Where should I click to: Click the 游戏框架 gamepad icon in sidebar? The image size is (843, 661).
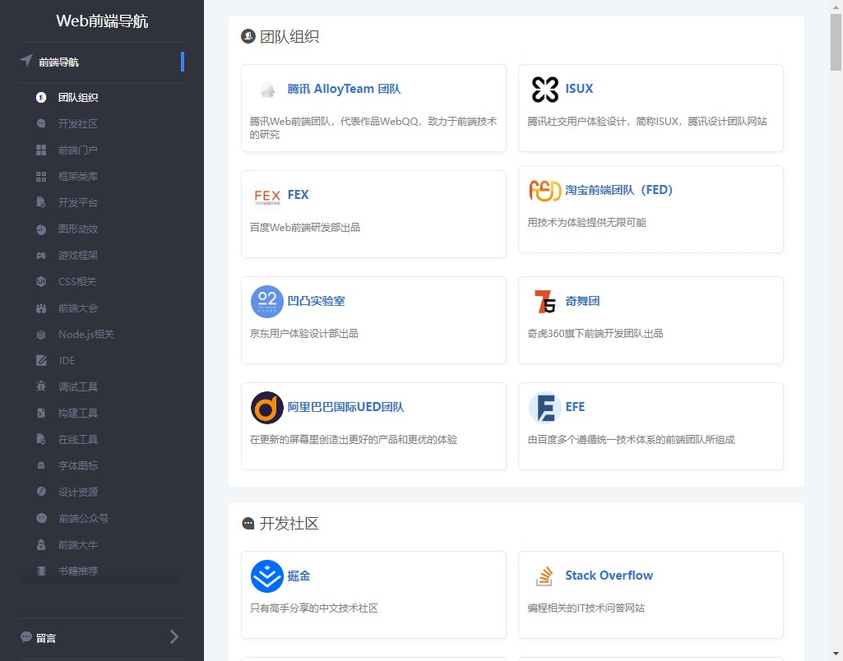[x=41, y=255]
